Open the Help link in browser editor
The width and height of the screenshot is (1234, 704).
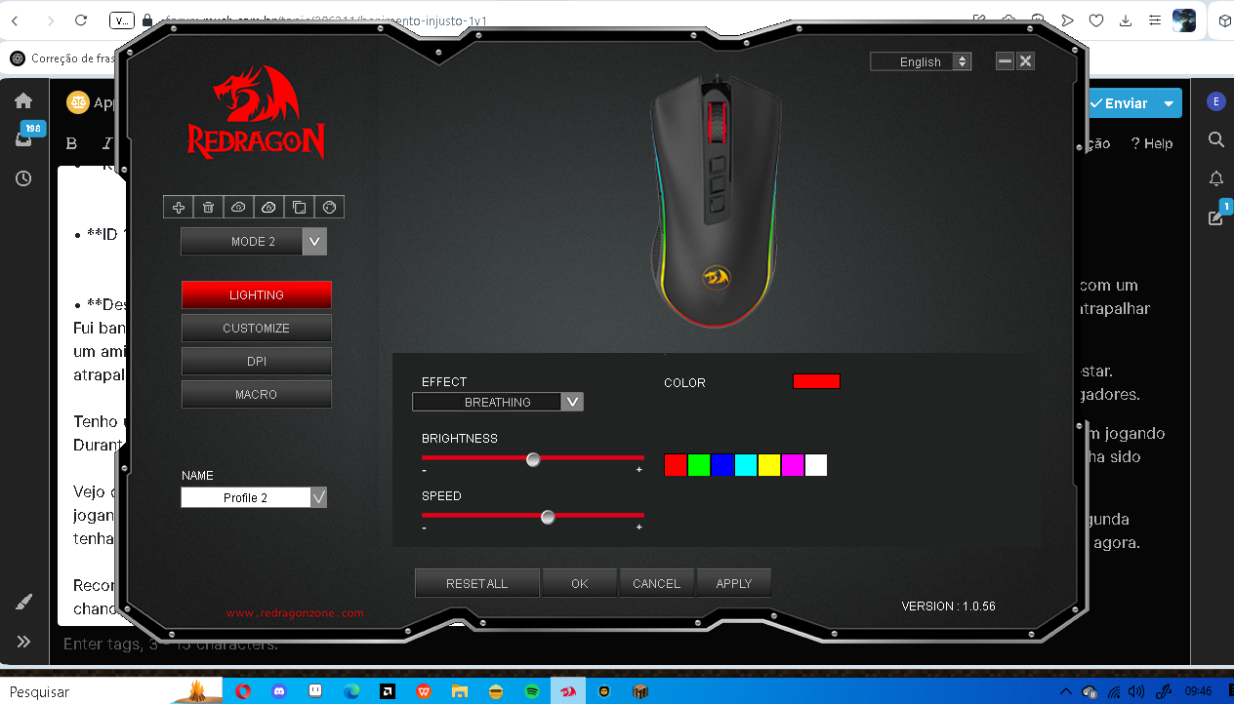pos(1152,143)
